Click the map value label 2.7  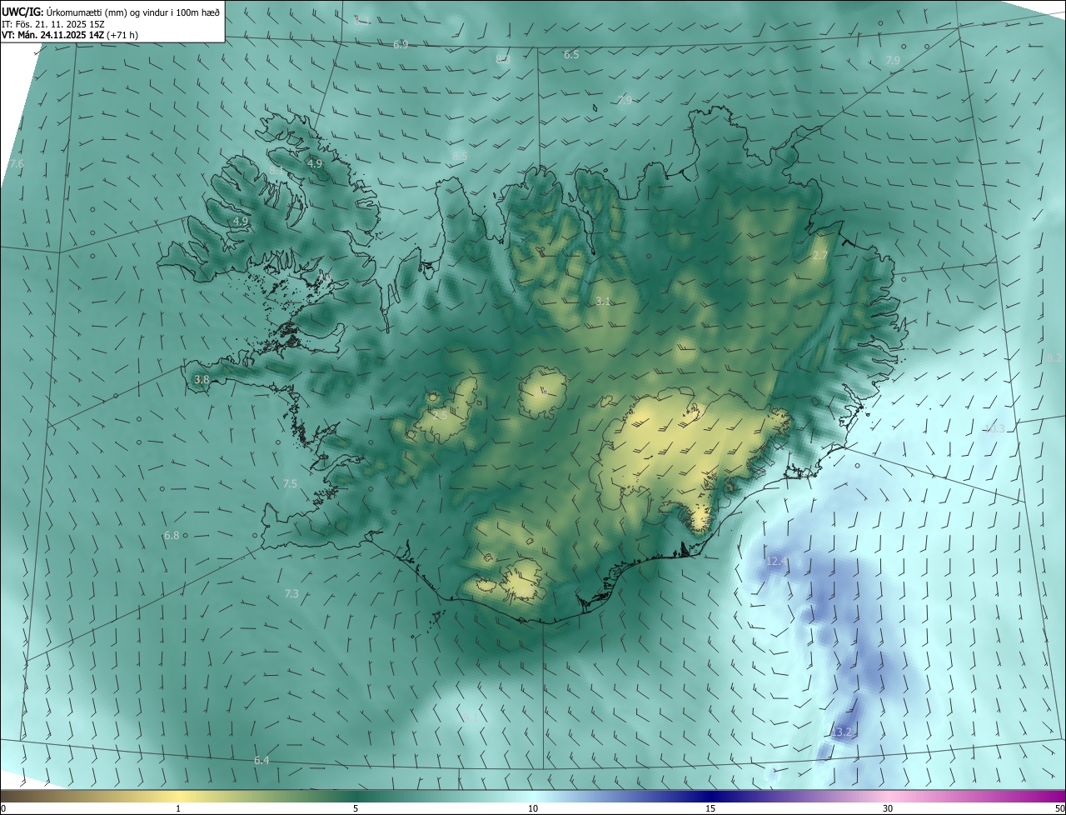[x=820, y=255]
